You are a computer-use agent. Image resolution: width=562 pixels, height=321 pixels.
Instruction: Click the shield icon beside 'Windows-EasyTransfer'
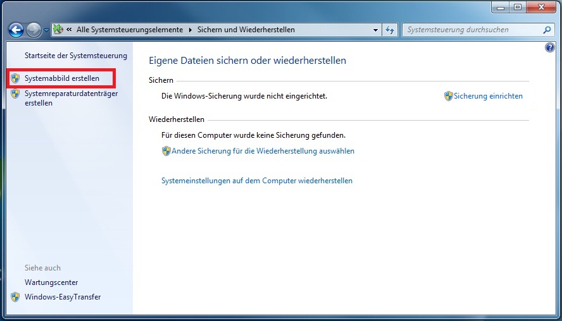pos(15,297)
